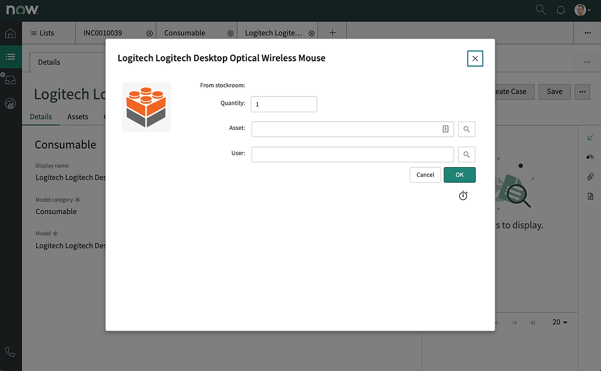
Task: Open the dashboards chart sidebar icon
Action: tap(10, 103)
